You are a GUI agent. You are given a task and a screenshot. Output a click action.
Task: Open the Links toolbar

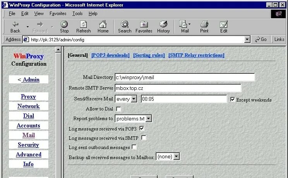pyautogui.click(x=279, y=39)
